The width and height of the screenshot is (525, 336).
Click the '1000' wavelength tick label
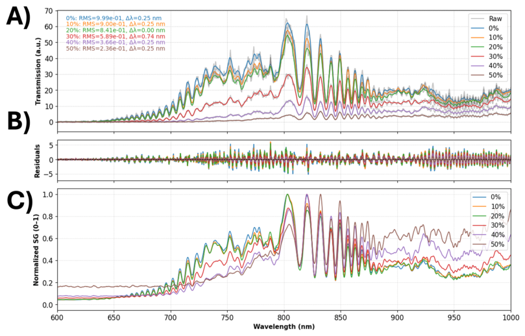point(511,317)
